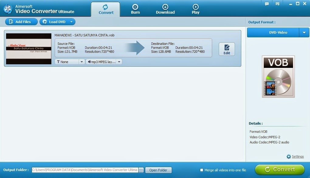Viewport: 310px width, 178px height.
Task: Click the source Duration:00:04:21 text
Action: (x=98, y=48)
